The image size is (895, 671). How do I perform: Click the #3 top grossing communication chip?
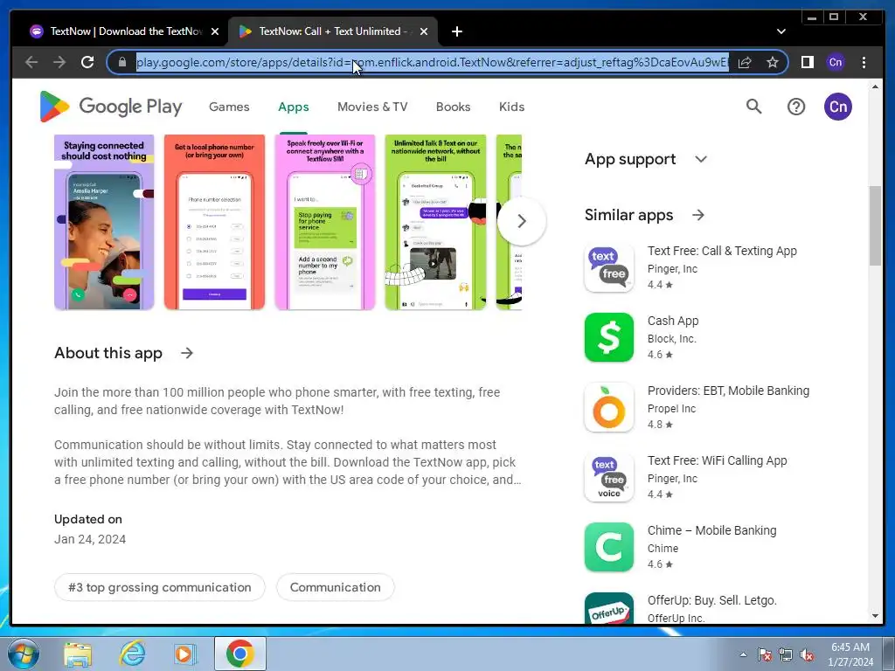click(x=160, y=587)
